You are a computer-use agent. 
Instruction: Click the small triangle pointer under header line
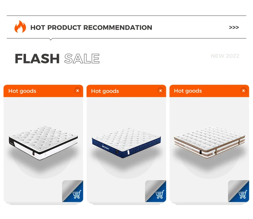pyautogui.click(x=51, y=39)
